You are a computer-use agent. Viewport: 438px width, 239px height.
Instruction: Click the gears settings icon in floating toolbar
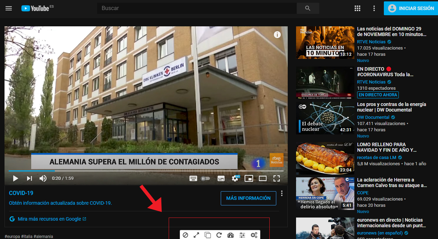click(254, 235)
